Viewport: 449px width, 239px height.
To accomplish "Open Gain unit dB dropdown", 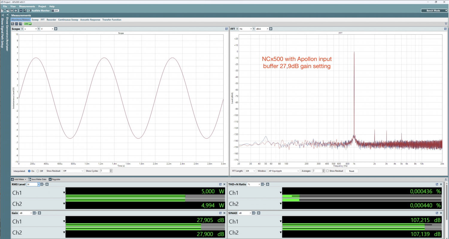I will [x=25, y=213].
